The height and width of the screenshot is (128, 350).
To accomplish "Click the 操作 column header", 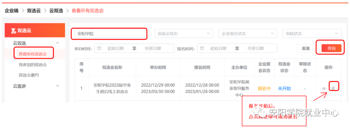I will pos(328,68).
